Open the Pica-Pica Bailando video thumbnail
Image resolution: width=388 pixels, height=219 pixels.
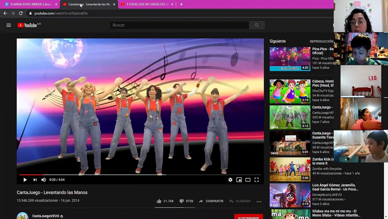pyautogui.click(x=290, y=59)
